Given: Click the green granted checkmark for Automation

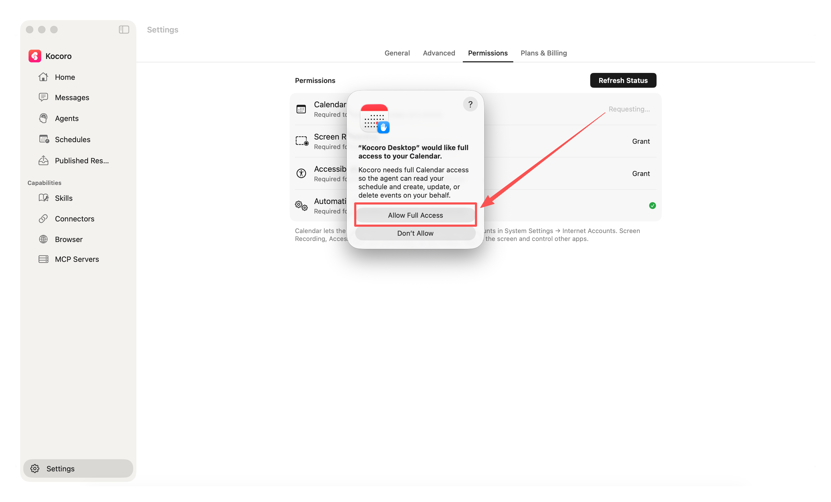Looking at the screenshot, I should (x=652, y=206).
